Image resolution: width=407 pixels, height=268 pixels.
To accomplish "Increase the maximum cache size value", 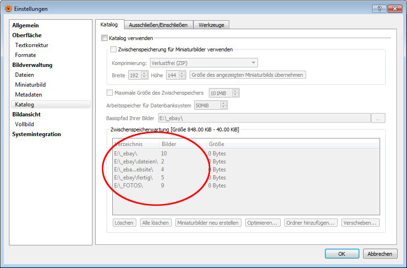I will coord(235,91).
